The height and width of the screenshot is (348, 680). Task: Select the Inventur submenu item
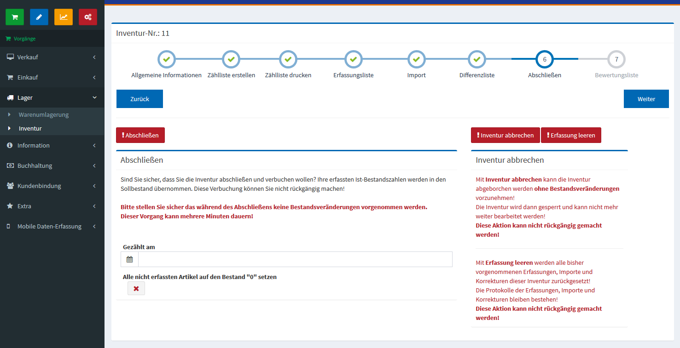(x=30, y=129)
